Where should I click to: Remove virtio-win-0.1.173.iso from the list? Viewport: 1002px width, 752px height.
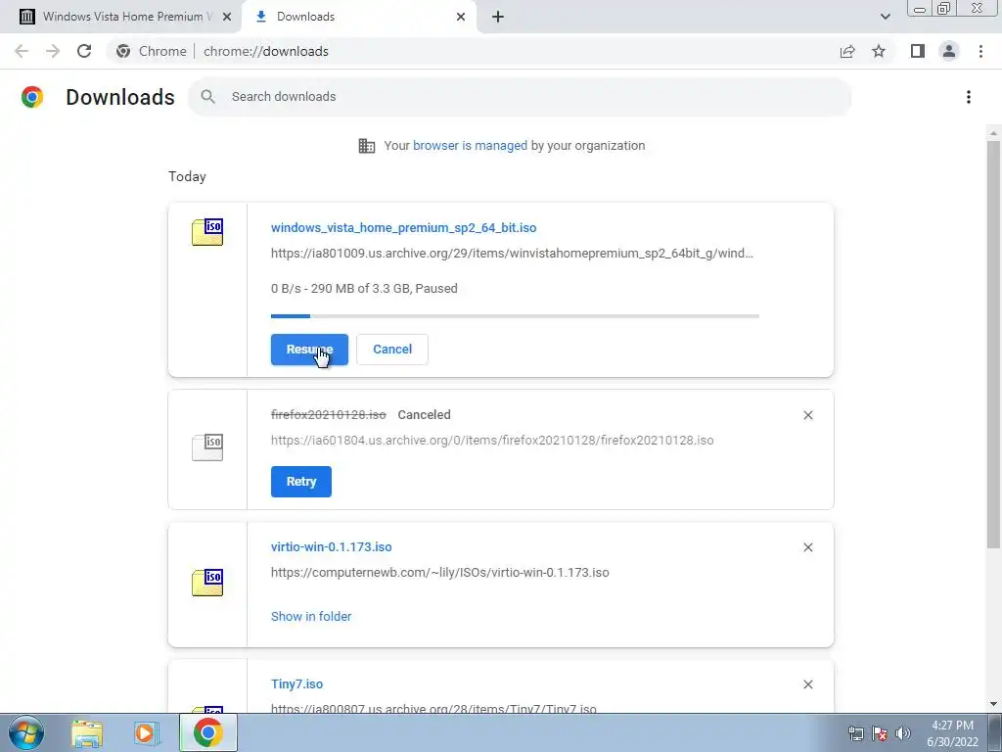click(x=807, y=547)
